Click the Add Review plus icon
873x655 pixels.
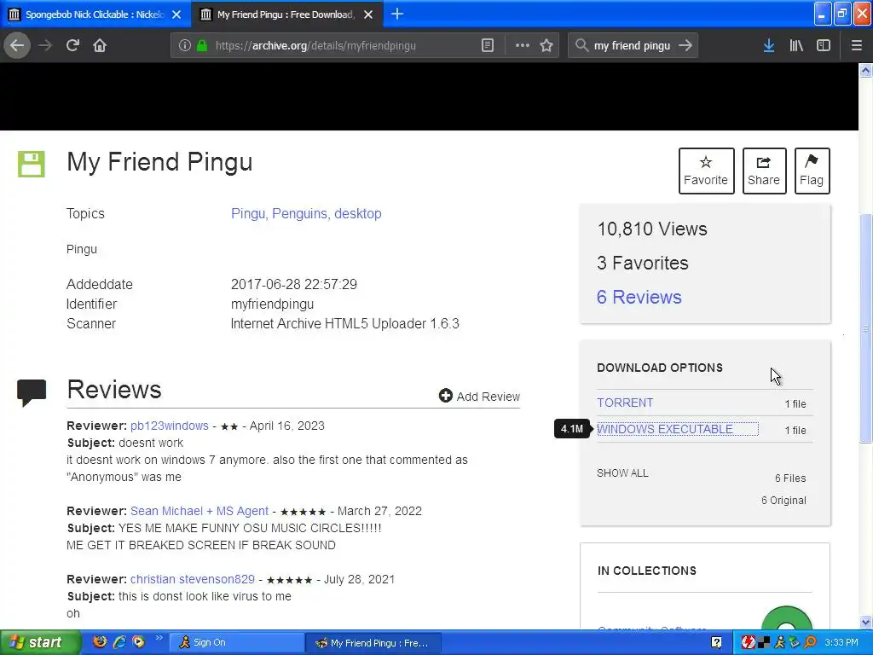(x=445, y=396)
